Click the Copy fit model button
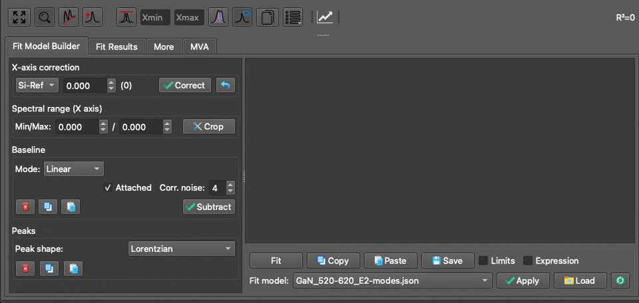The height and width of the screenshot is (303, 639). pos(333,260)
